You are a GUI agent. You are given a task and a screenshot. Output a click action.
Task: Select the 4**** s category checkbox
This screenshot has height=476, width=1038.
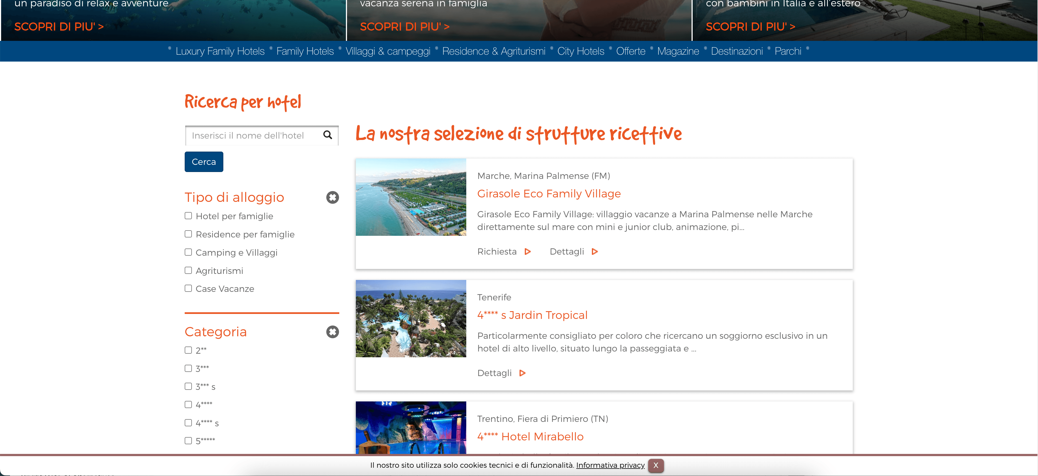[188, 423]
